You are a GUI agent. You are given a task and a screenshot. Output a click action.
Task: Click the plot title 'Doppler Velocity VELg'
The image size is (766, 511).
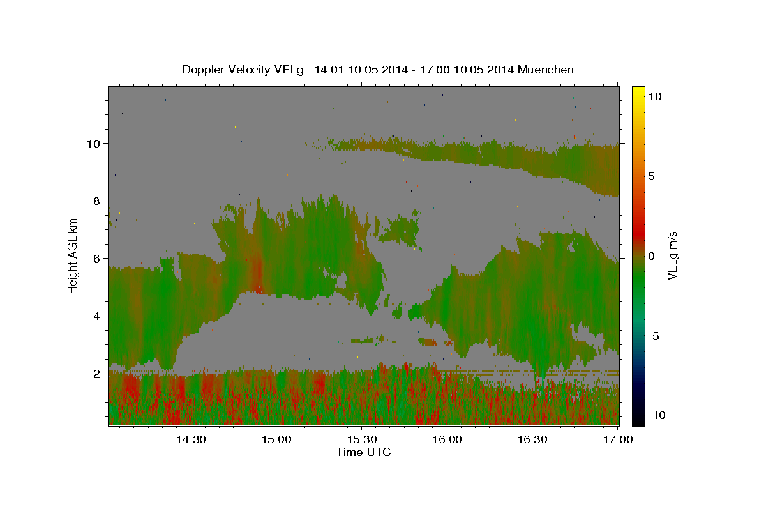(x=244, y=70)
